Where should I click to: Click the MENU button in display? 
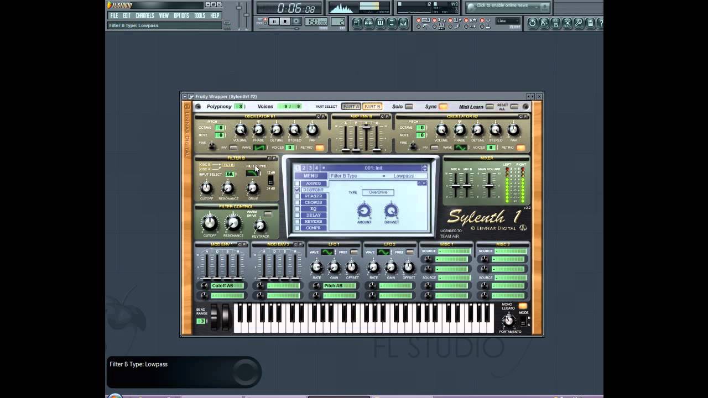310,176
